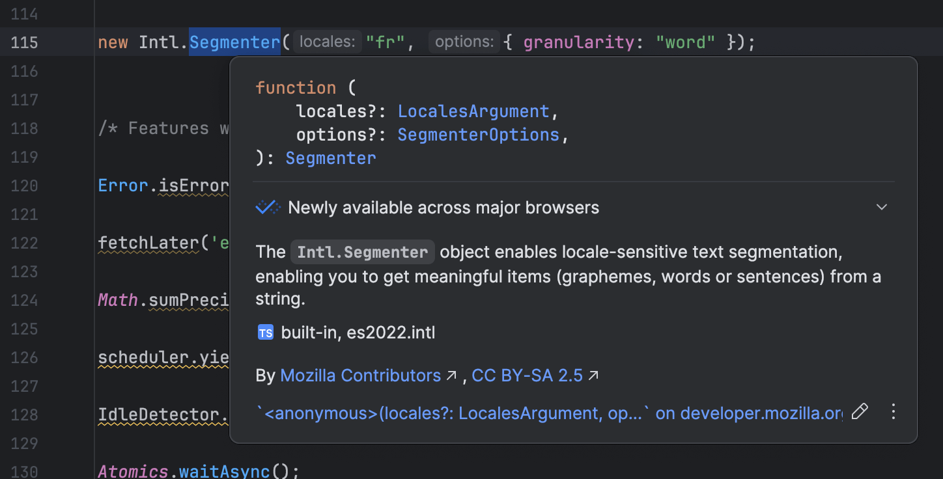This screenshot has width=943, height=479.
Task: Click line number 115 in the gutter
Action: [x=23, y=42]
